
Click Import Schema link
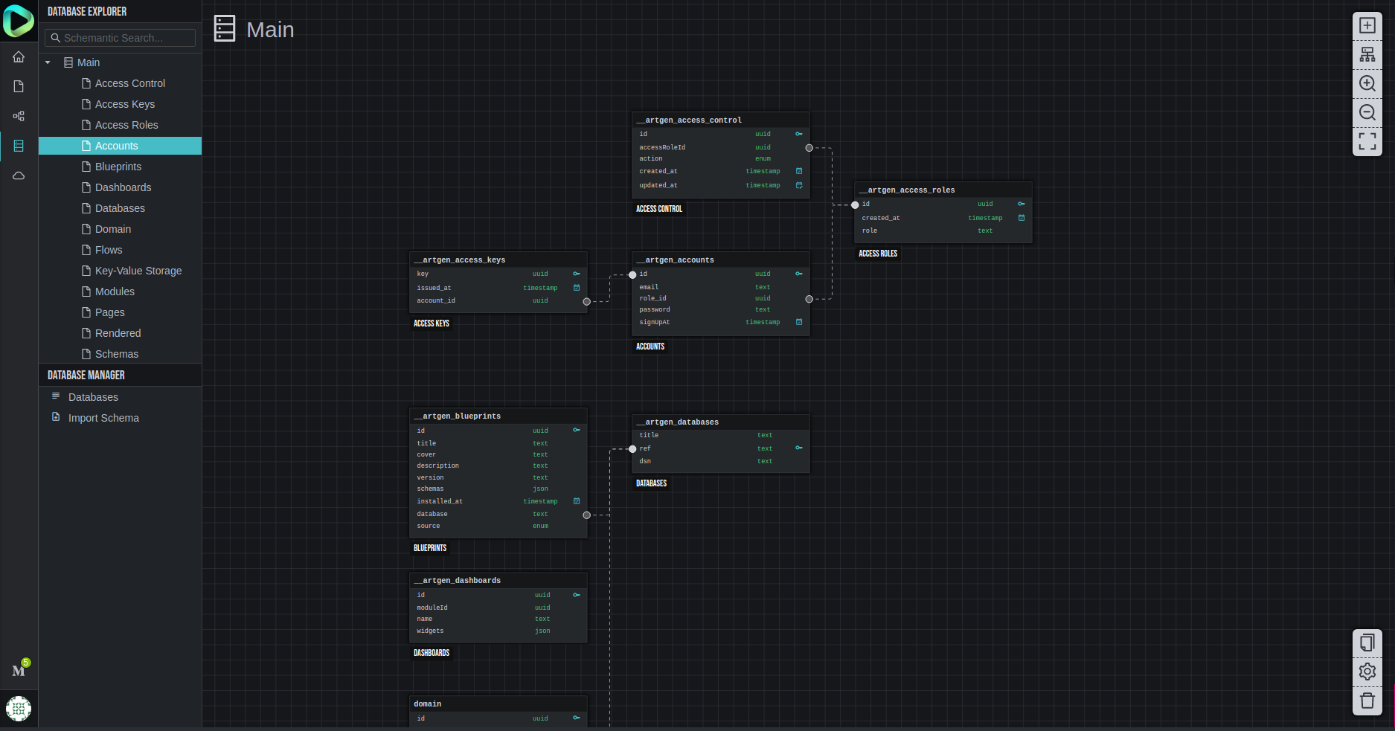pyautogui.click(x=103, y=418)
